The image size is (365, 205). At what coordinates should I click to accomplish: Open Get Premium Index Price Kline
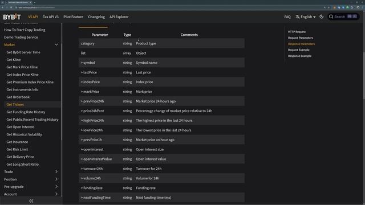30,82
